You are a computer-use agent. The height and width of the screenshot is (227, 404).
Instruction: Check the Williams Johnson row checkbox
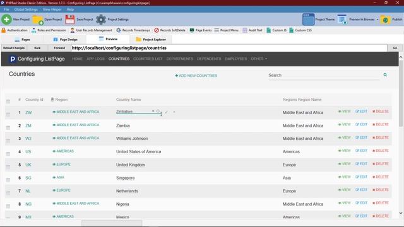[x=8, y=141]
